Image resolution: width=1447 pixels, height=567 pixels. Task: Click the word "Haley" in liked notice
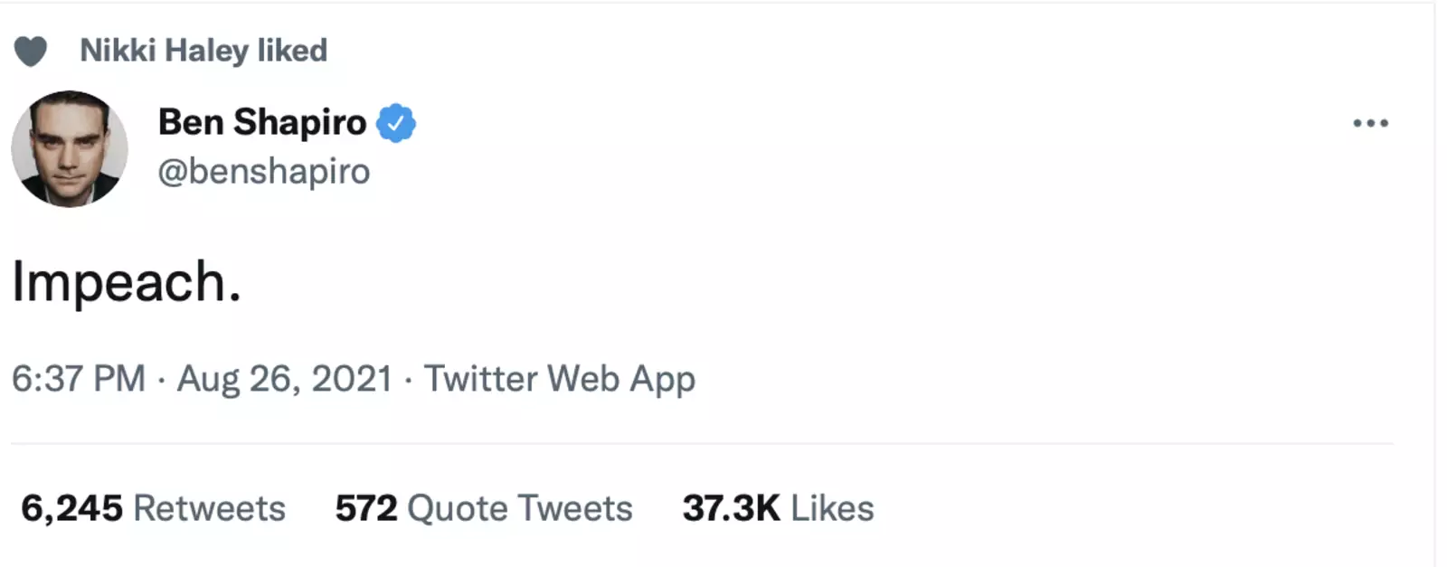206,51
